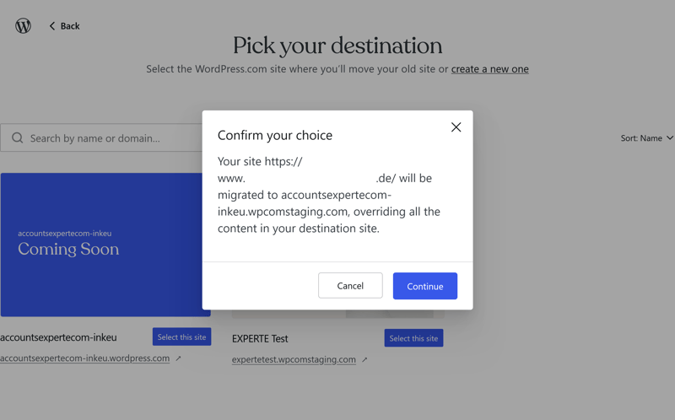Click the accountsexpertecom-inkeu site title
675x420 pixels.
58,337
